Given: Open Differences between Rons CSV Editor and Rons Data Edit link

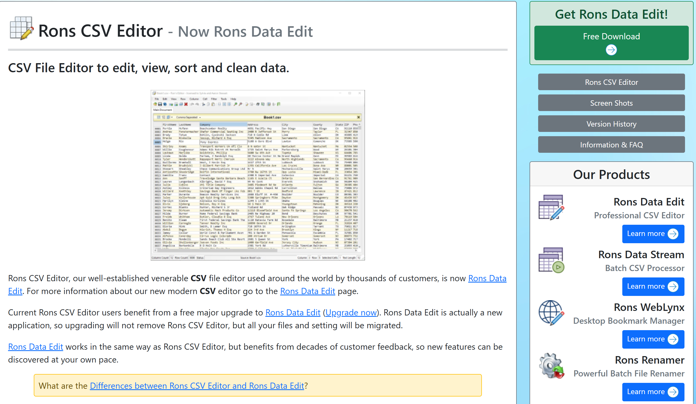Looking at the screenshot, I should 197,386.
